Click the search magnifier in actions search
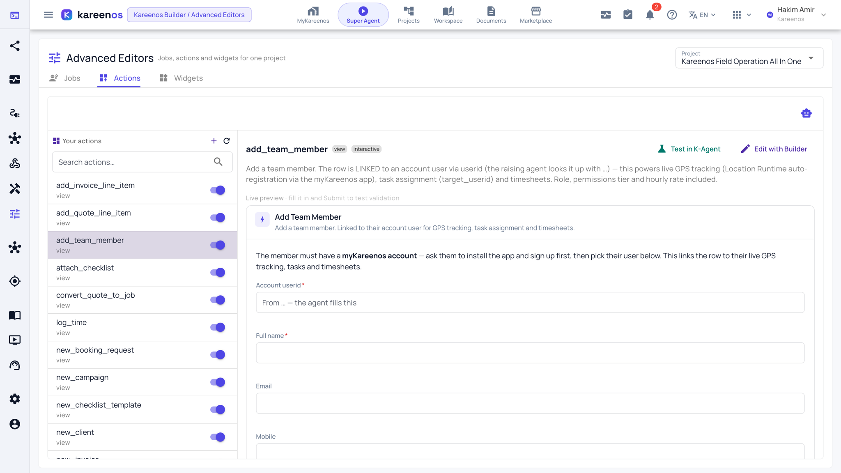Screen dimensions: 841x473 (218, 162)
